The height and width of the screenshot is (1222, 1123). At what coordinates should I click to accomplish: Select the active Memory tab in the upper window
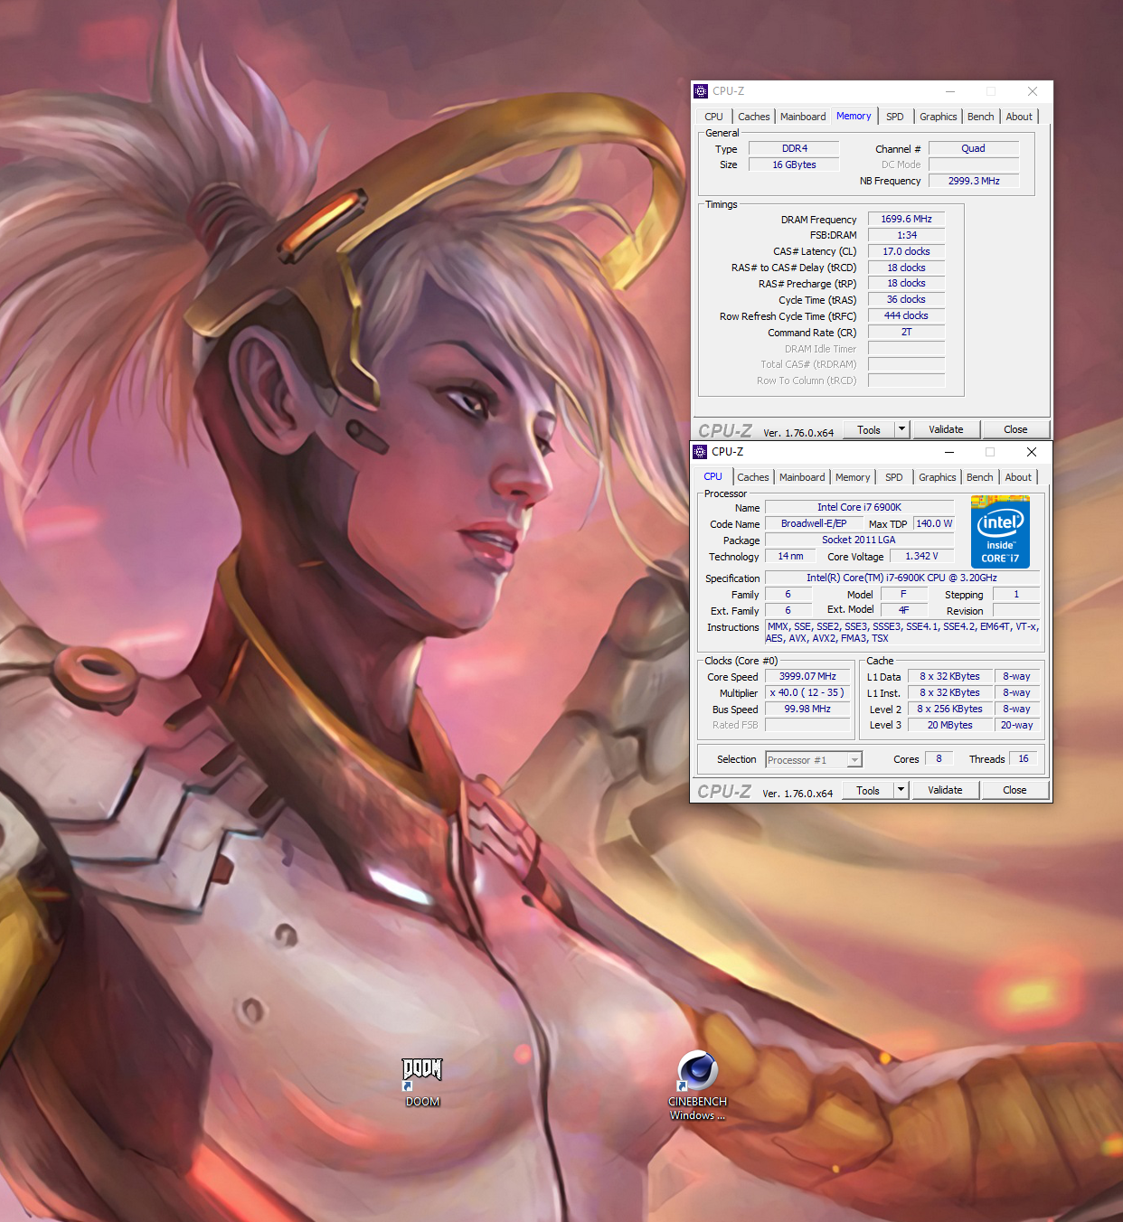pos(854,116)
